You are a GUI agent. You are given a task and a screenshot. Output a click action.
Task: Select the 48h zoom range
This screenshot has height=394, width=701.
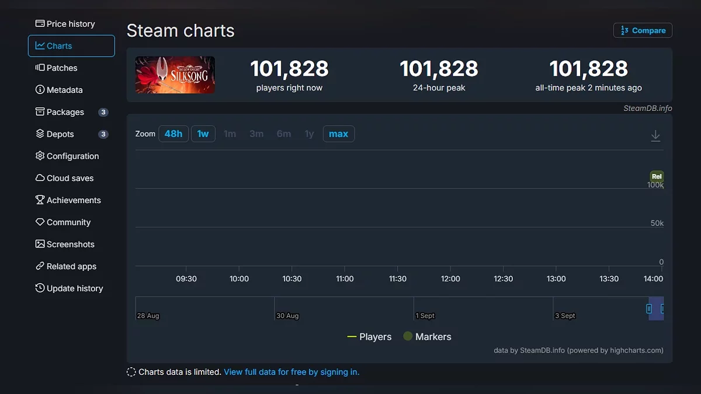(x=173, y=134)
